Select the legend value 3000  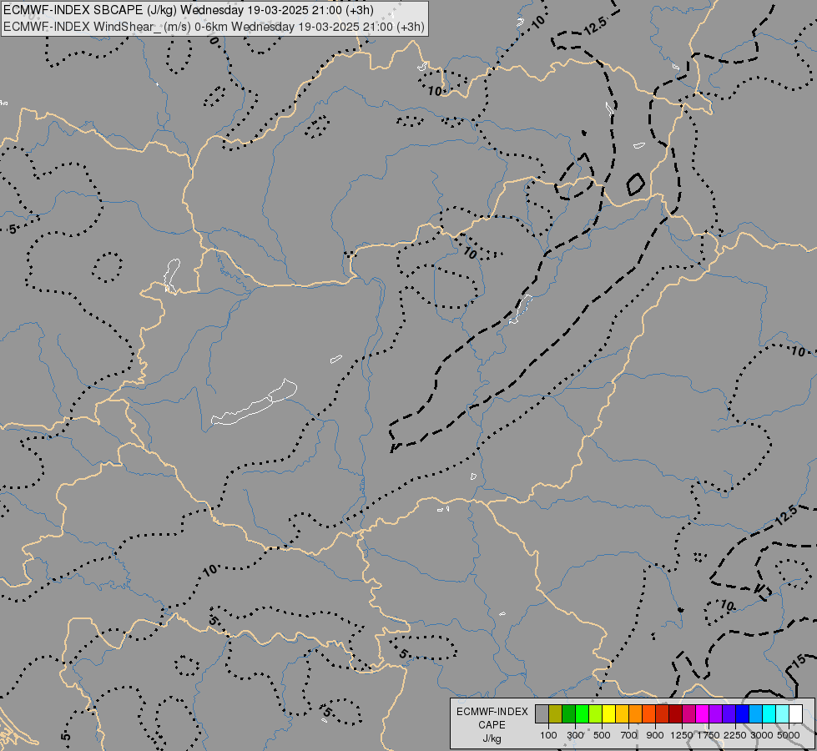point(762,735)
